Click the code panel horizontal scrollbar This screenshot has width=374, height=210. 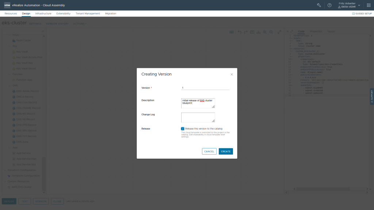pos(323,189)
